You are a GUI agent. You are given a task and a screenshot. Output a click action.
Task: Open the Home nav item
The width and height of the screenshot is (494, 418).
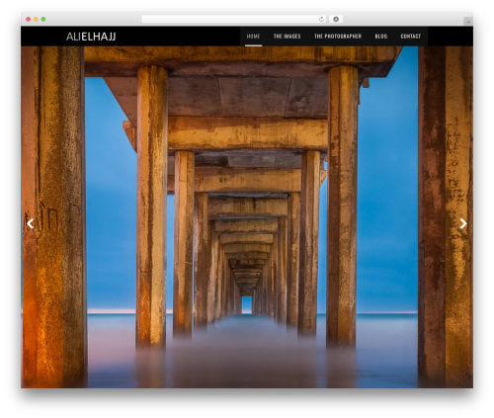[253, 37]
